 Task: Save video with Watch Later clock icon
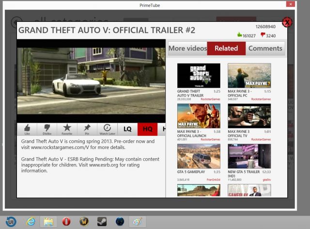point(107,129)
